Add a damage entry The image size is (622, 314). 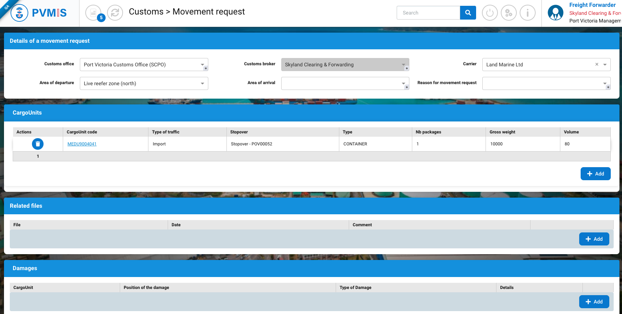pyautogui.click(x=594, y=302)
